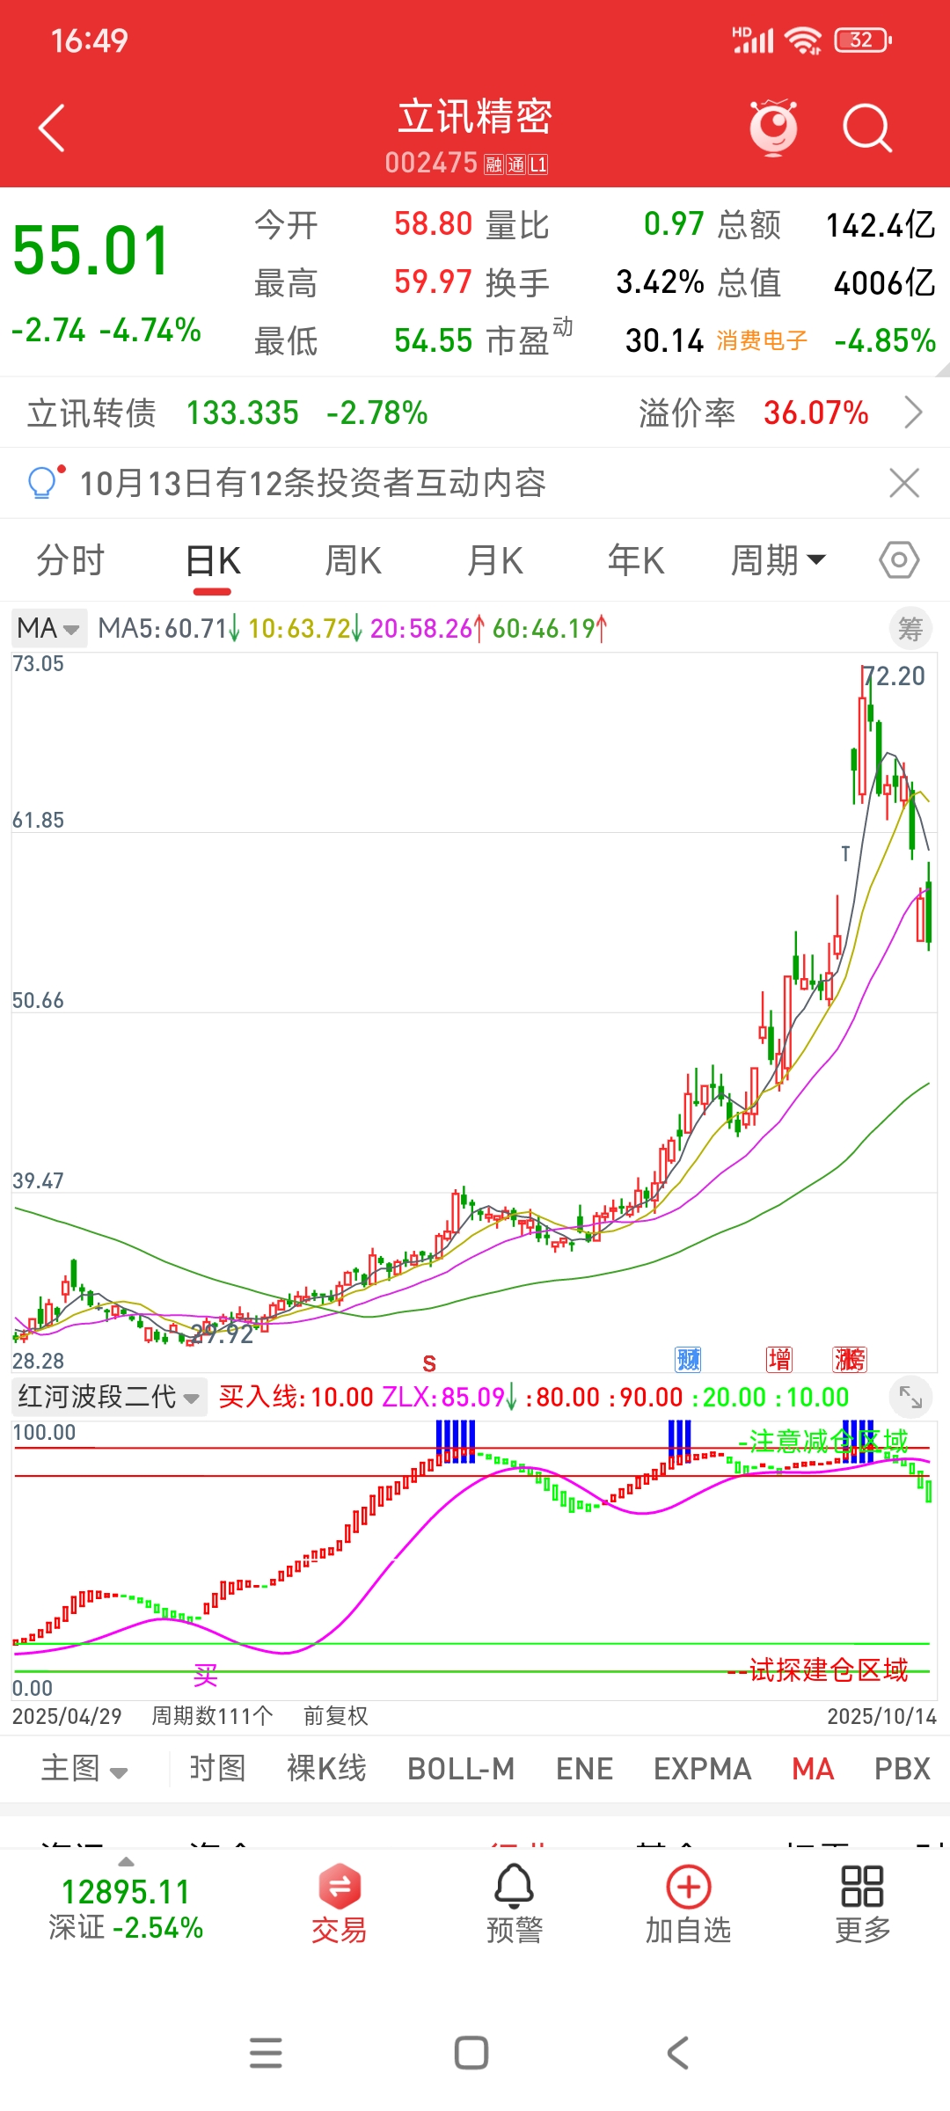Choose the PBX indicator
This screenshot has height=2111, width=950.
coord(902,1769)
